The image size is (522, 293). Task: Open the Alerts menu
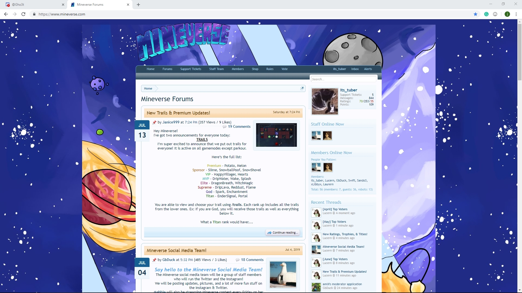368,69
